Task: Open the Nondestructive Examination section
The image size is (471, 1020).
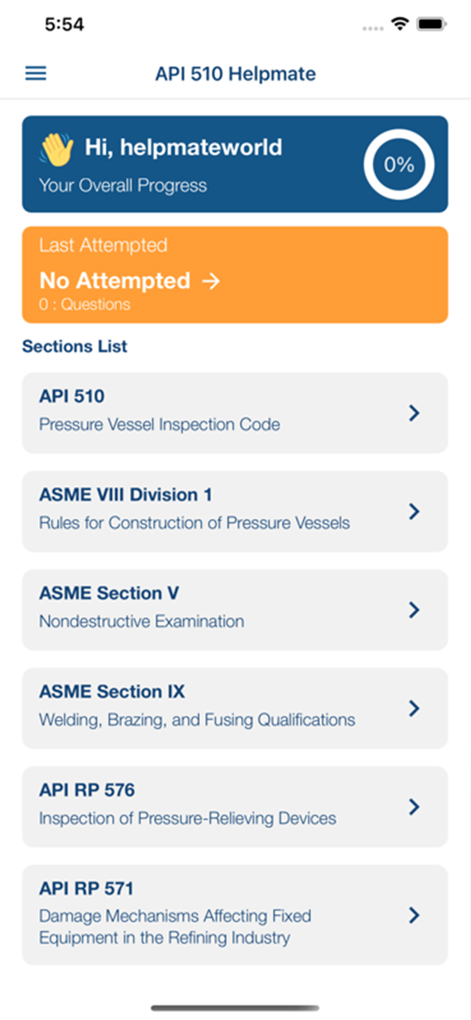Action: (x=142, y=621)
